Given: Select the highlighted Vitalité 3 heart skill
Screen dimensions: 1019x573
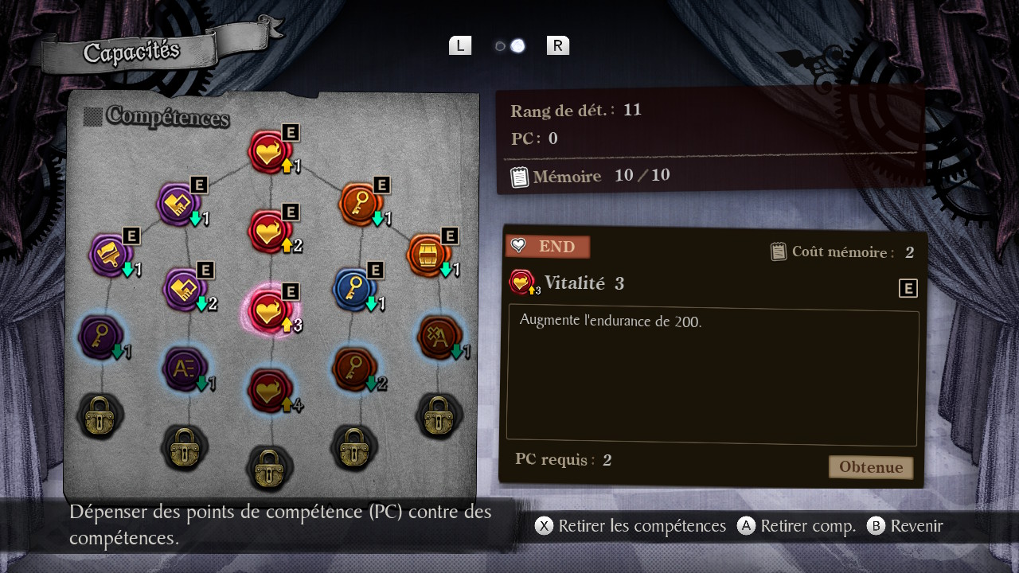Looking at the screenshot, I should pyautogui.click(x=271, y=310).
